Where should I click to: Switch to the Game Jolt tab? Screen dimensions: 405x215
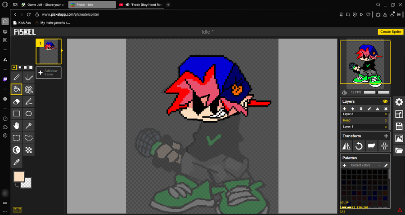(43, 4)
